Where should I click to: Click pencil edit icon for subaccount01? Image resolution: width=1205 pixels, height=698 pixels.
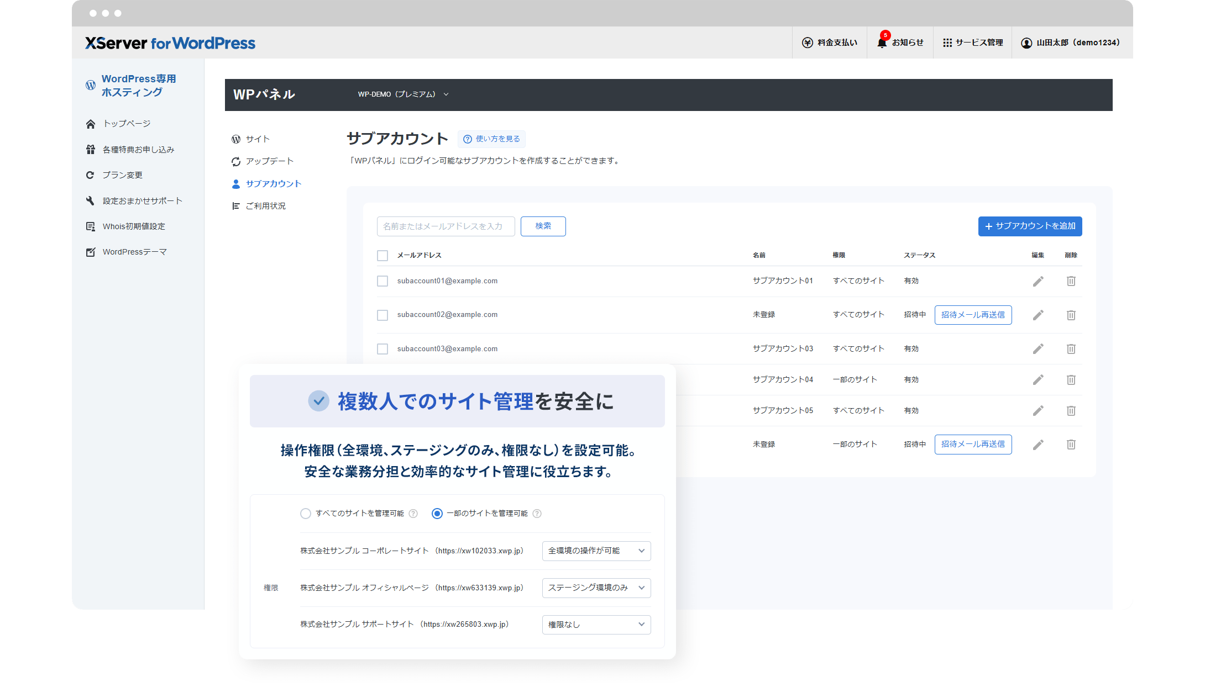(1038, 281)
